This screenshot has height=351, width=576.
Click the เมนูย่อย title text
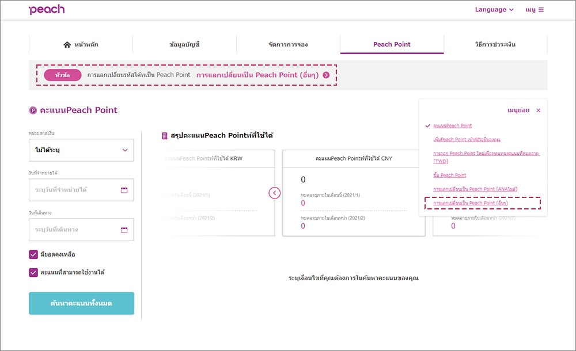pos(518,110)
